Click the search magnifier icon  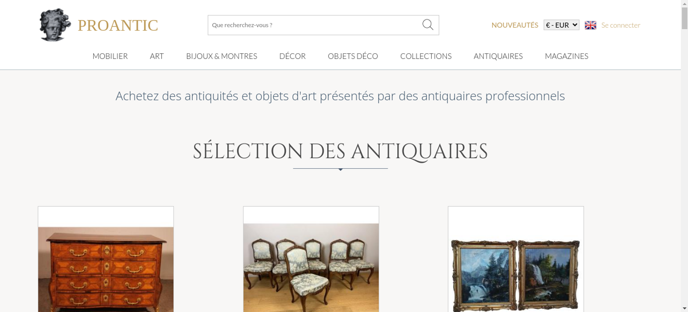(428, 25)
